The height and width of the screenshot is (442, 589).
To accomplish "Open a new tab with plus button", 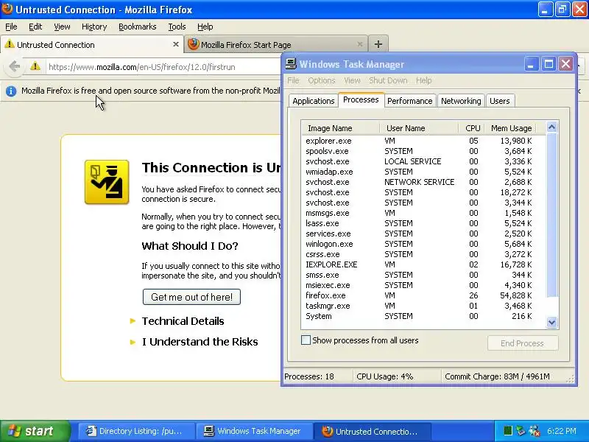I will 378,44.
